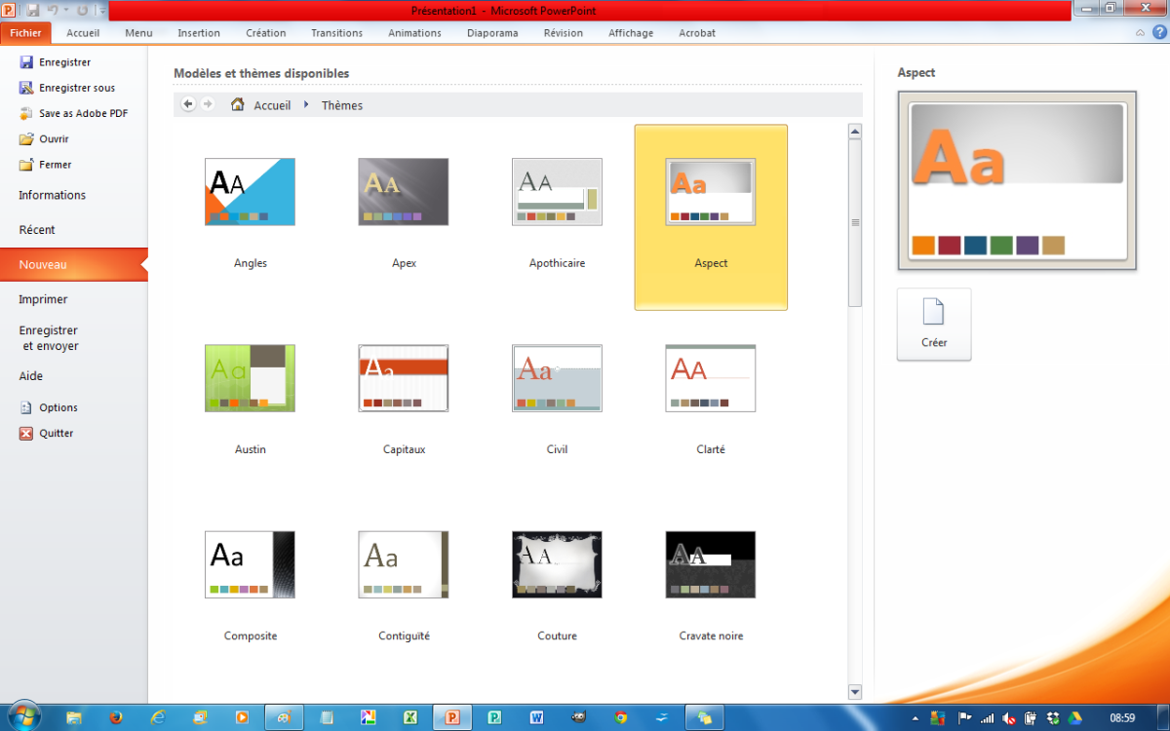Click the Créer button
The image size is (1170, 731).
(x=934, y=325)
